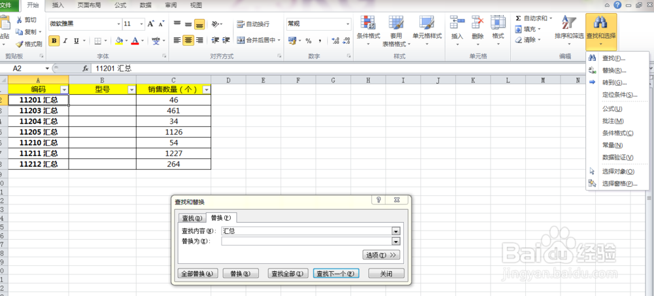Click the align text left icon
654x296 pixels.
click(177, 41)
